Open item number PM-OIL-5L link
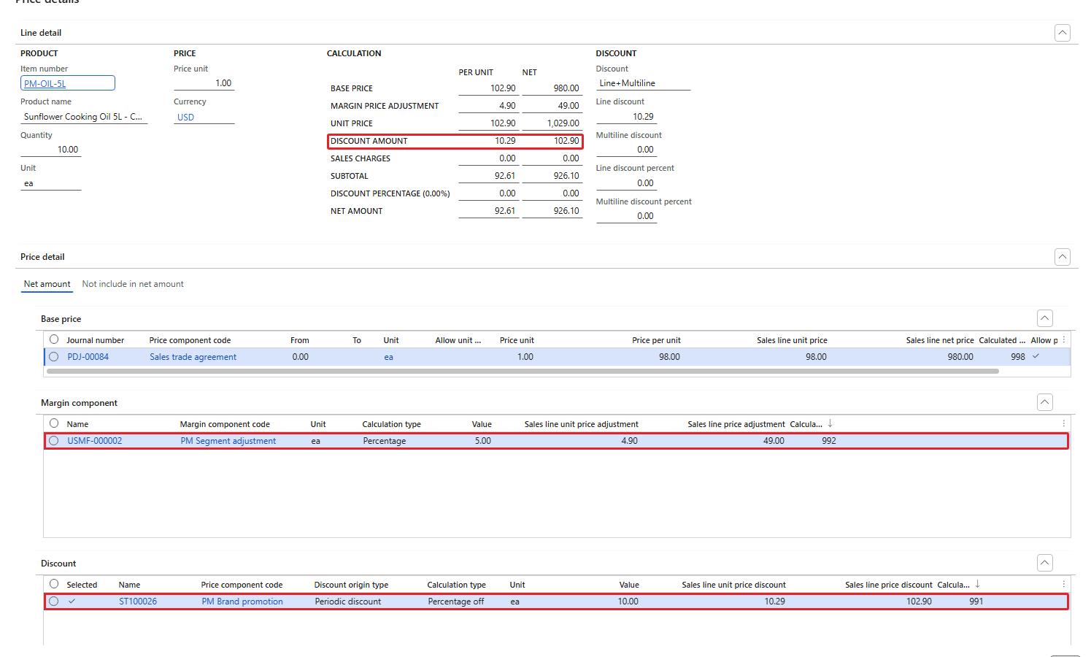The height and width of the screenshot is (657, 1091). coord(45,84)
